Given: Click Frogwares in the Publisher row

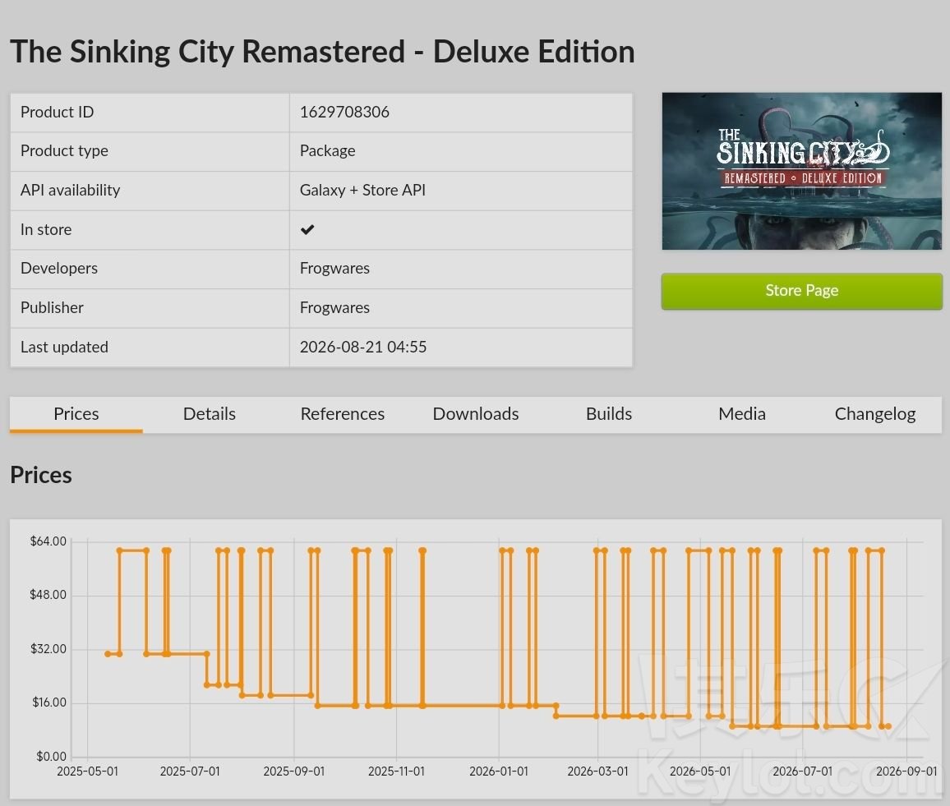Looking at the screenshot, I should tap(334, 307).
